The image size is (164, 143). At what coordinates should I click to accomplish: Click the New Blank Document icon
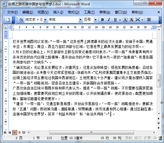pyautogui.click(x=8, y=20)
